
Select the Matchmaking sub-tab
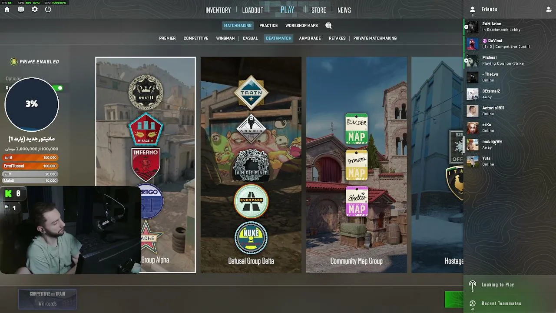pyautogui.click(x=238, y=26)
